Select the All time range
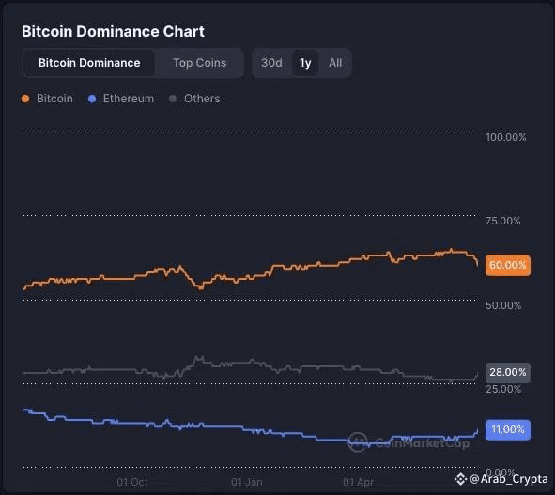Screen dimensions: 555x495 tap(335, 63)
